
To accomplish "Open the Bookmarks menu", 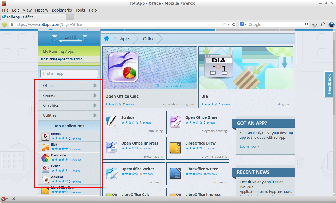I will click(62, 10).
